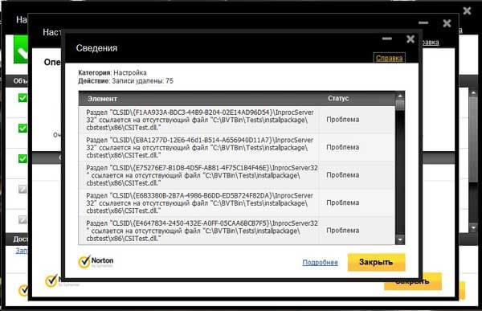
Task: Click Проблема status of the E683380B row
Action: tap(342, 203)
